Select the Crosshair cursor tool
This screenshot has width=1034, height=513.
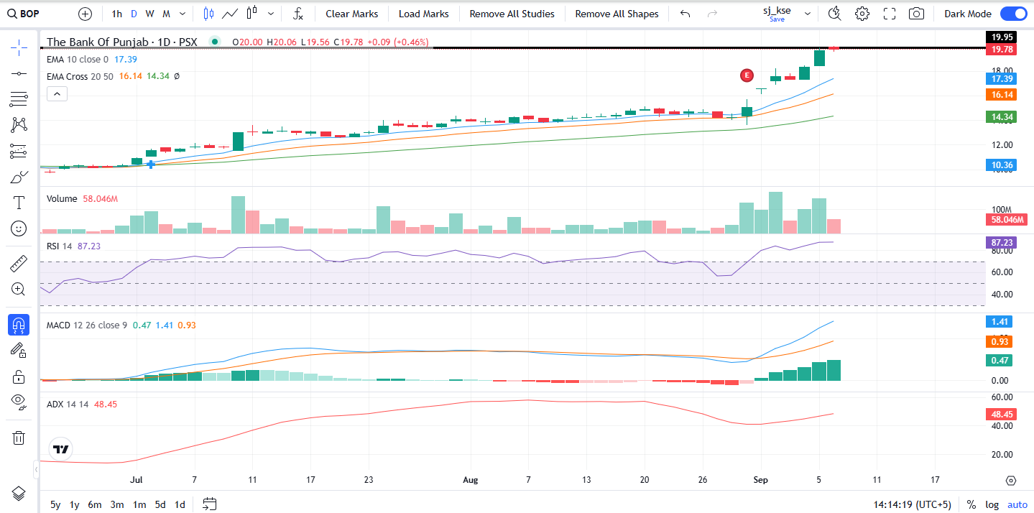[x=19, y=48]
